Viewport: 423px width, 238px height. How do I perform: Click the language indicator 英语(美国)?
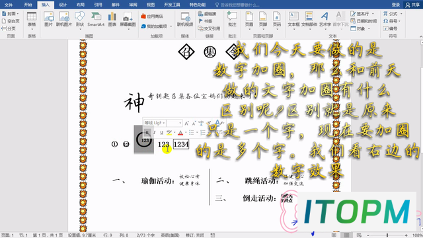[170, 235]
